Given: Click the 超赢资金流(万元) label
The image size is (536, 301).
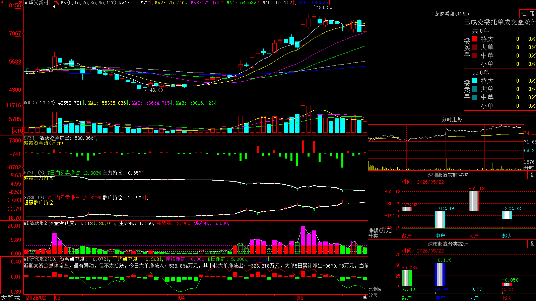Looking at the screenshot, I should [x=43, y=143].
